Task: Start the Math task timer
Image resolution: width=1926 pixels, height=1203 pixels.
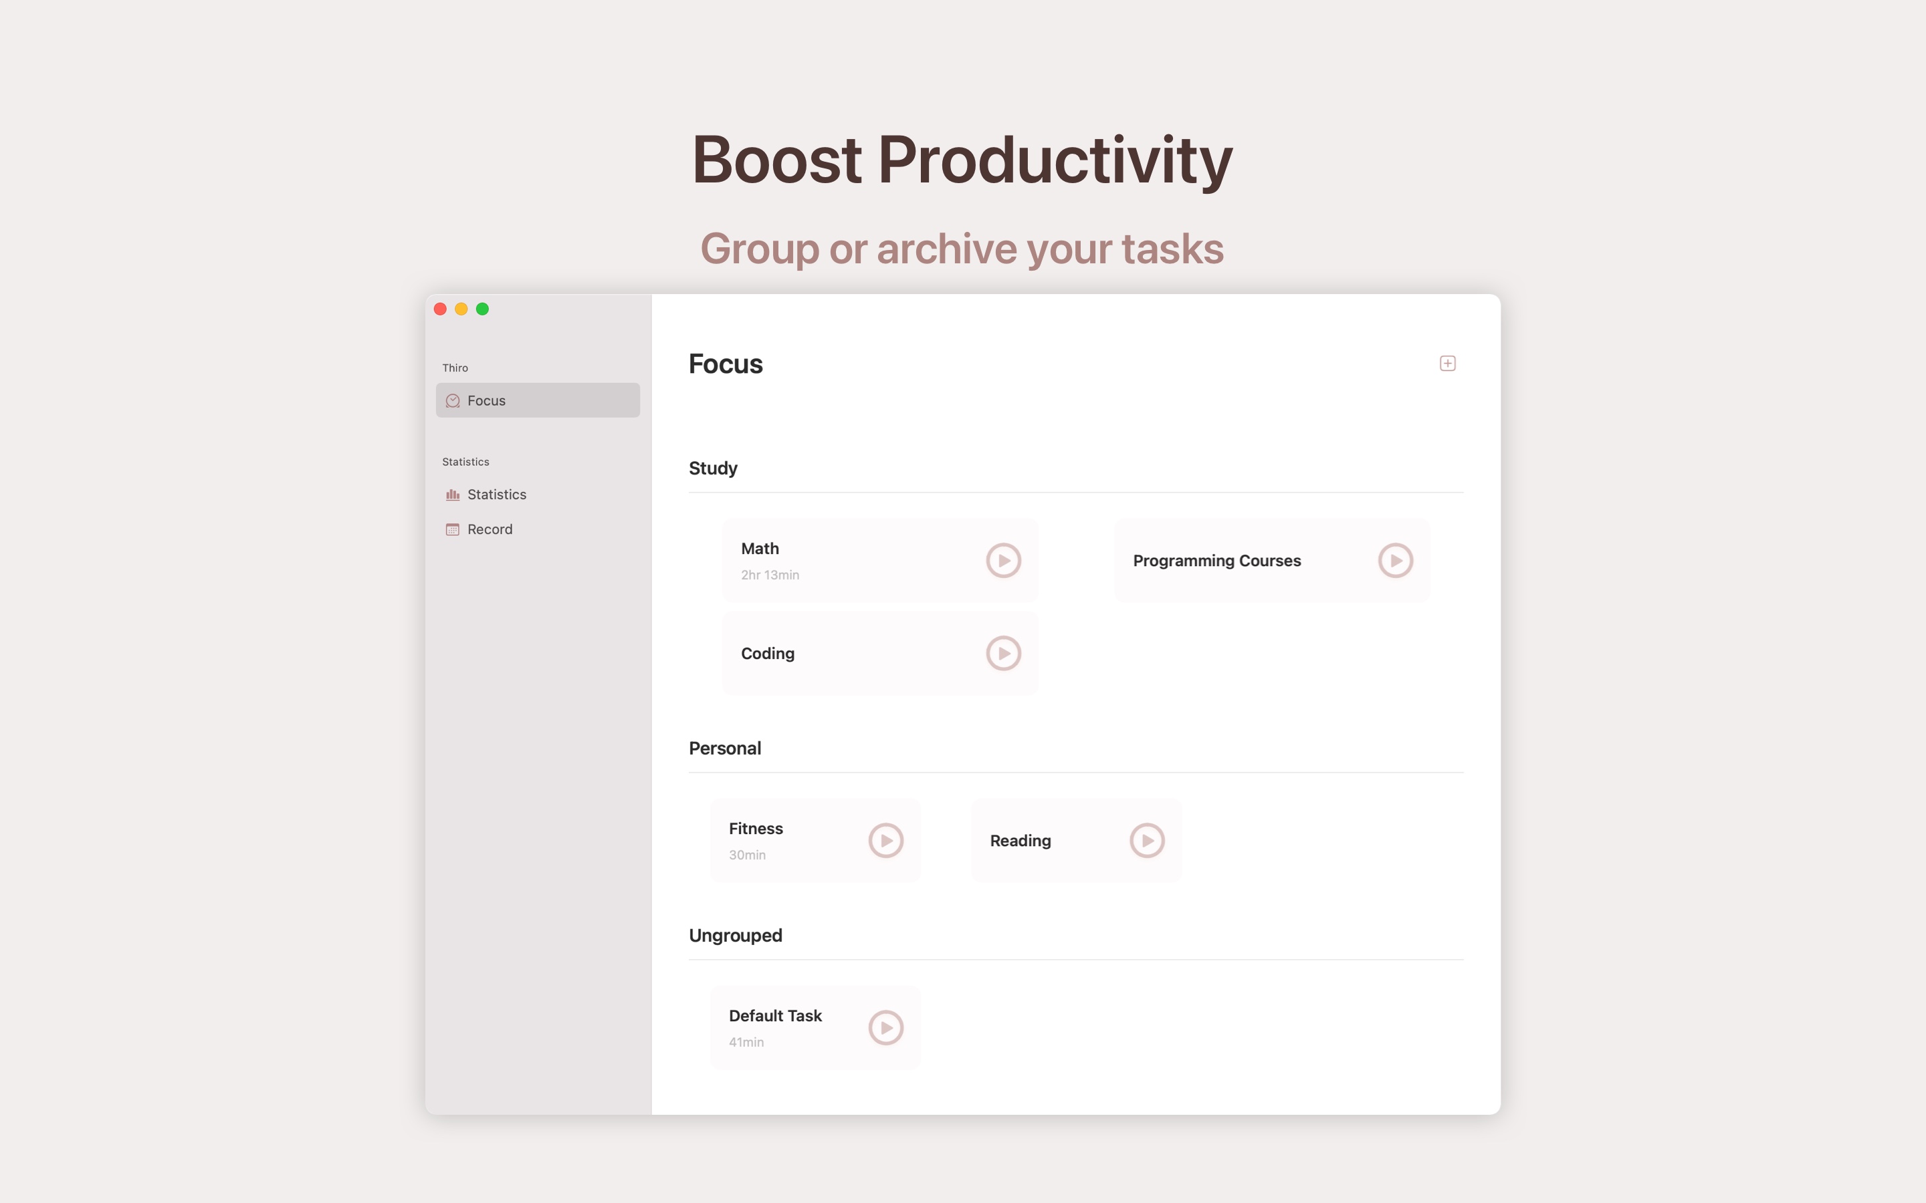Action: coord(1003,560)
